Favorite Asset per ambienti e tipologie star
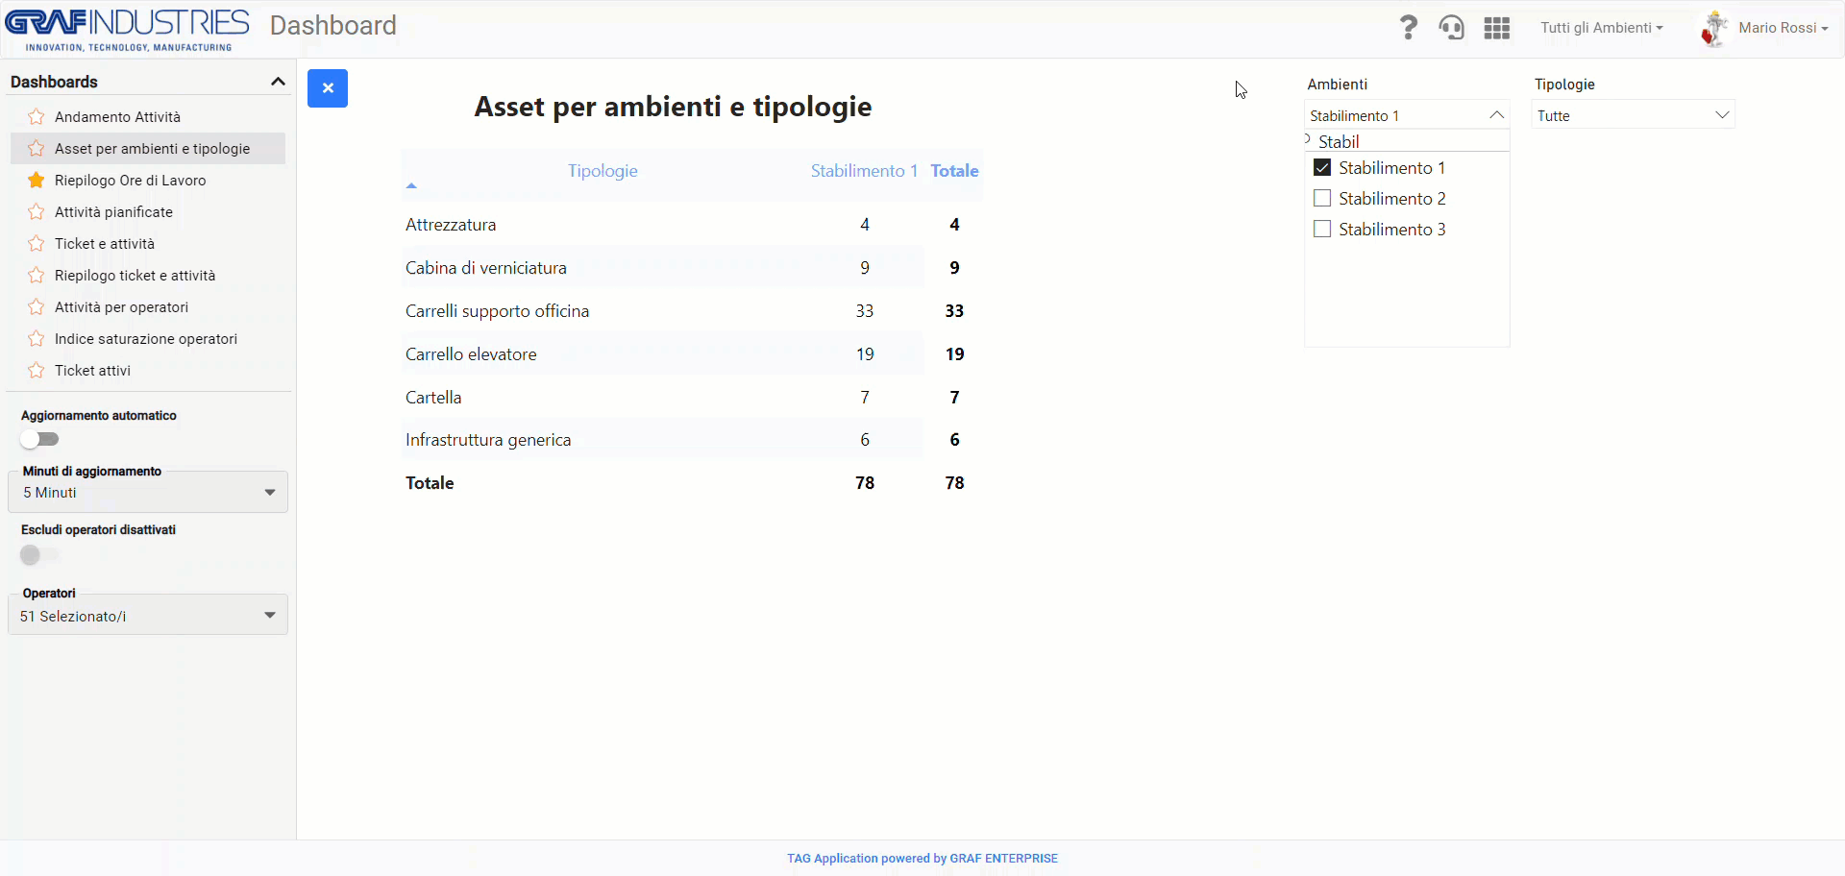Image resolution: width=1845 pixels, height=876 pixels. pyautogui.click(x=36, y=148)
